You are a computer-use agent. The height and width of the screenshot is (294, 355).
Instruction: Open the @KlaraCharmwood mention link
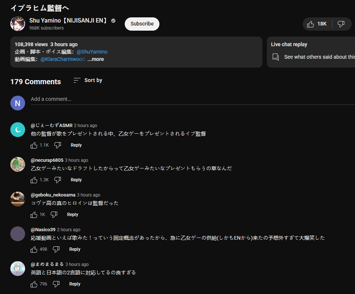coord(62,59)
